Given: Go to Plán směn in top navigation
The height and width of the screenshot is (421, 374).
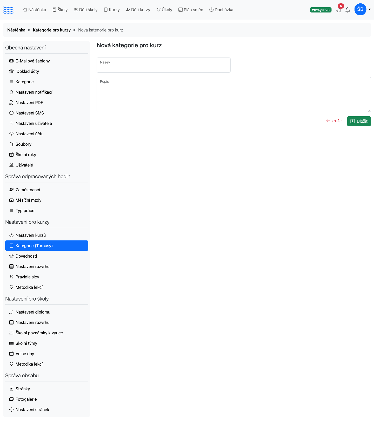Looking at the screenshot, I should coord(191,10).
